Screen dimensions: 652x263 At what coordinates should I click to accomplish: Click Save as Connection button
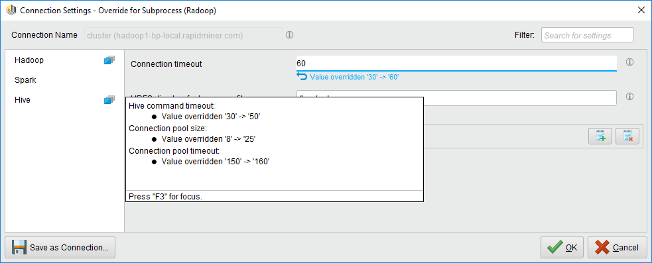[60, 248]
